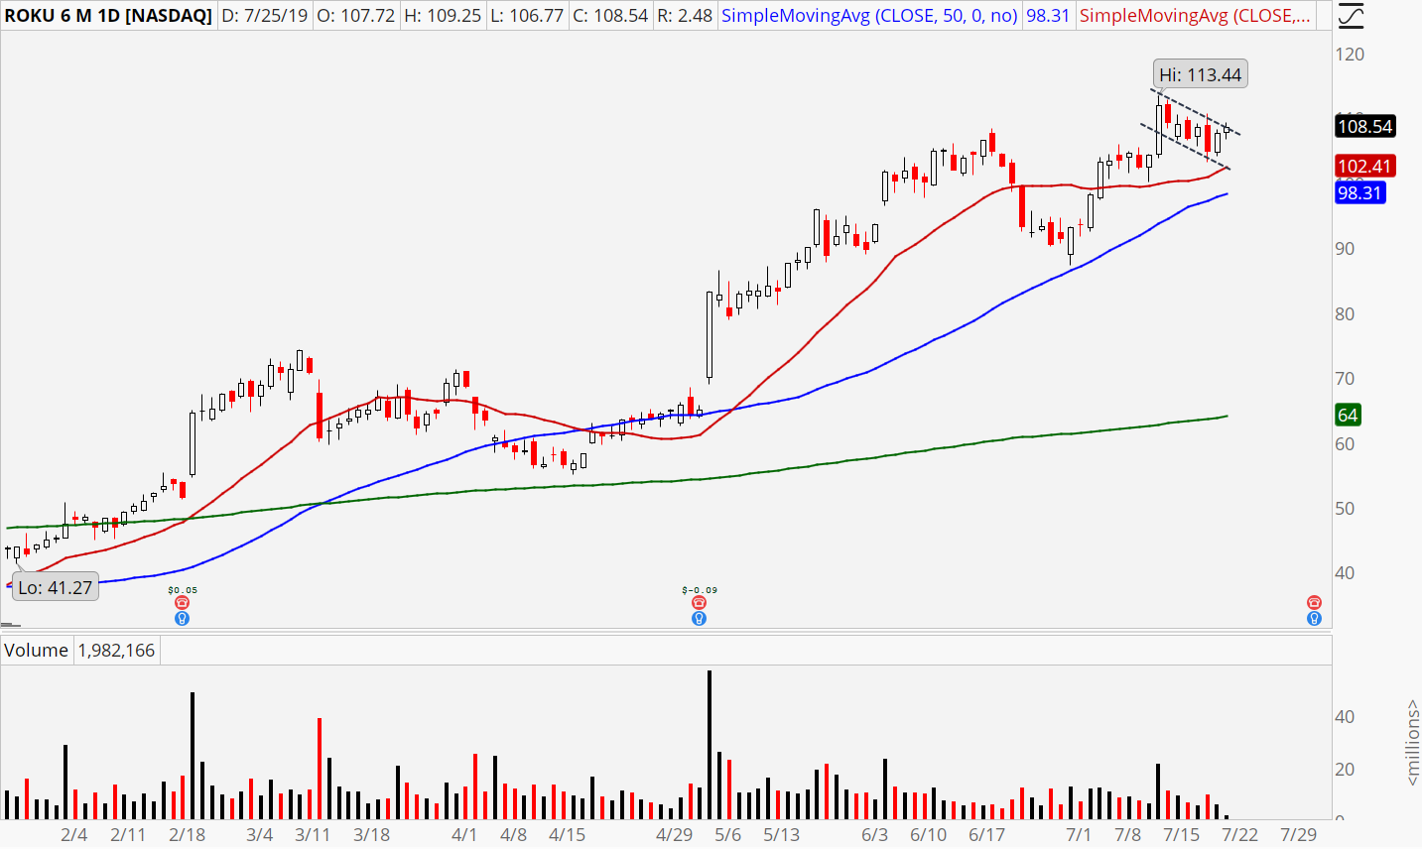Click the 7/1 date on time axis
This screenshot has width=1422, height=849.
click(x=1079, y=835)
